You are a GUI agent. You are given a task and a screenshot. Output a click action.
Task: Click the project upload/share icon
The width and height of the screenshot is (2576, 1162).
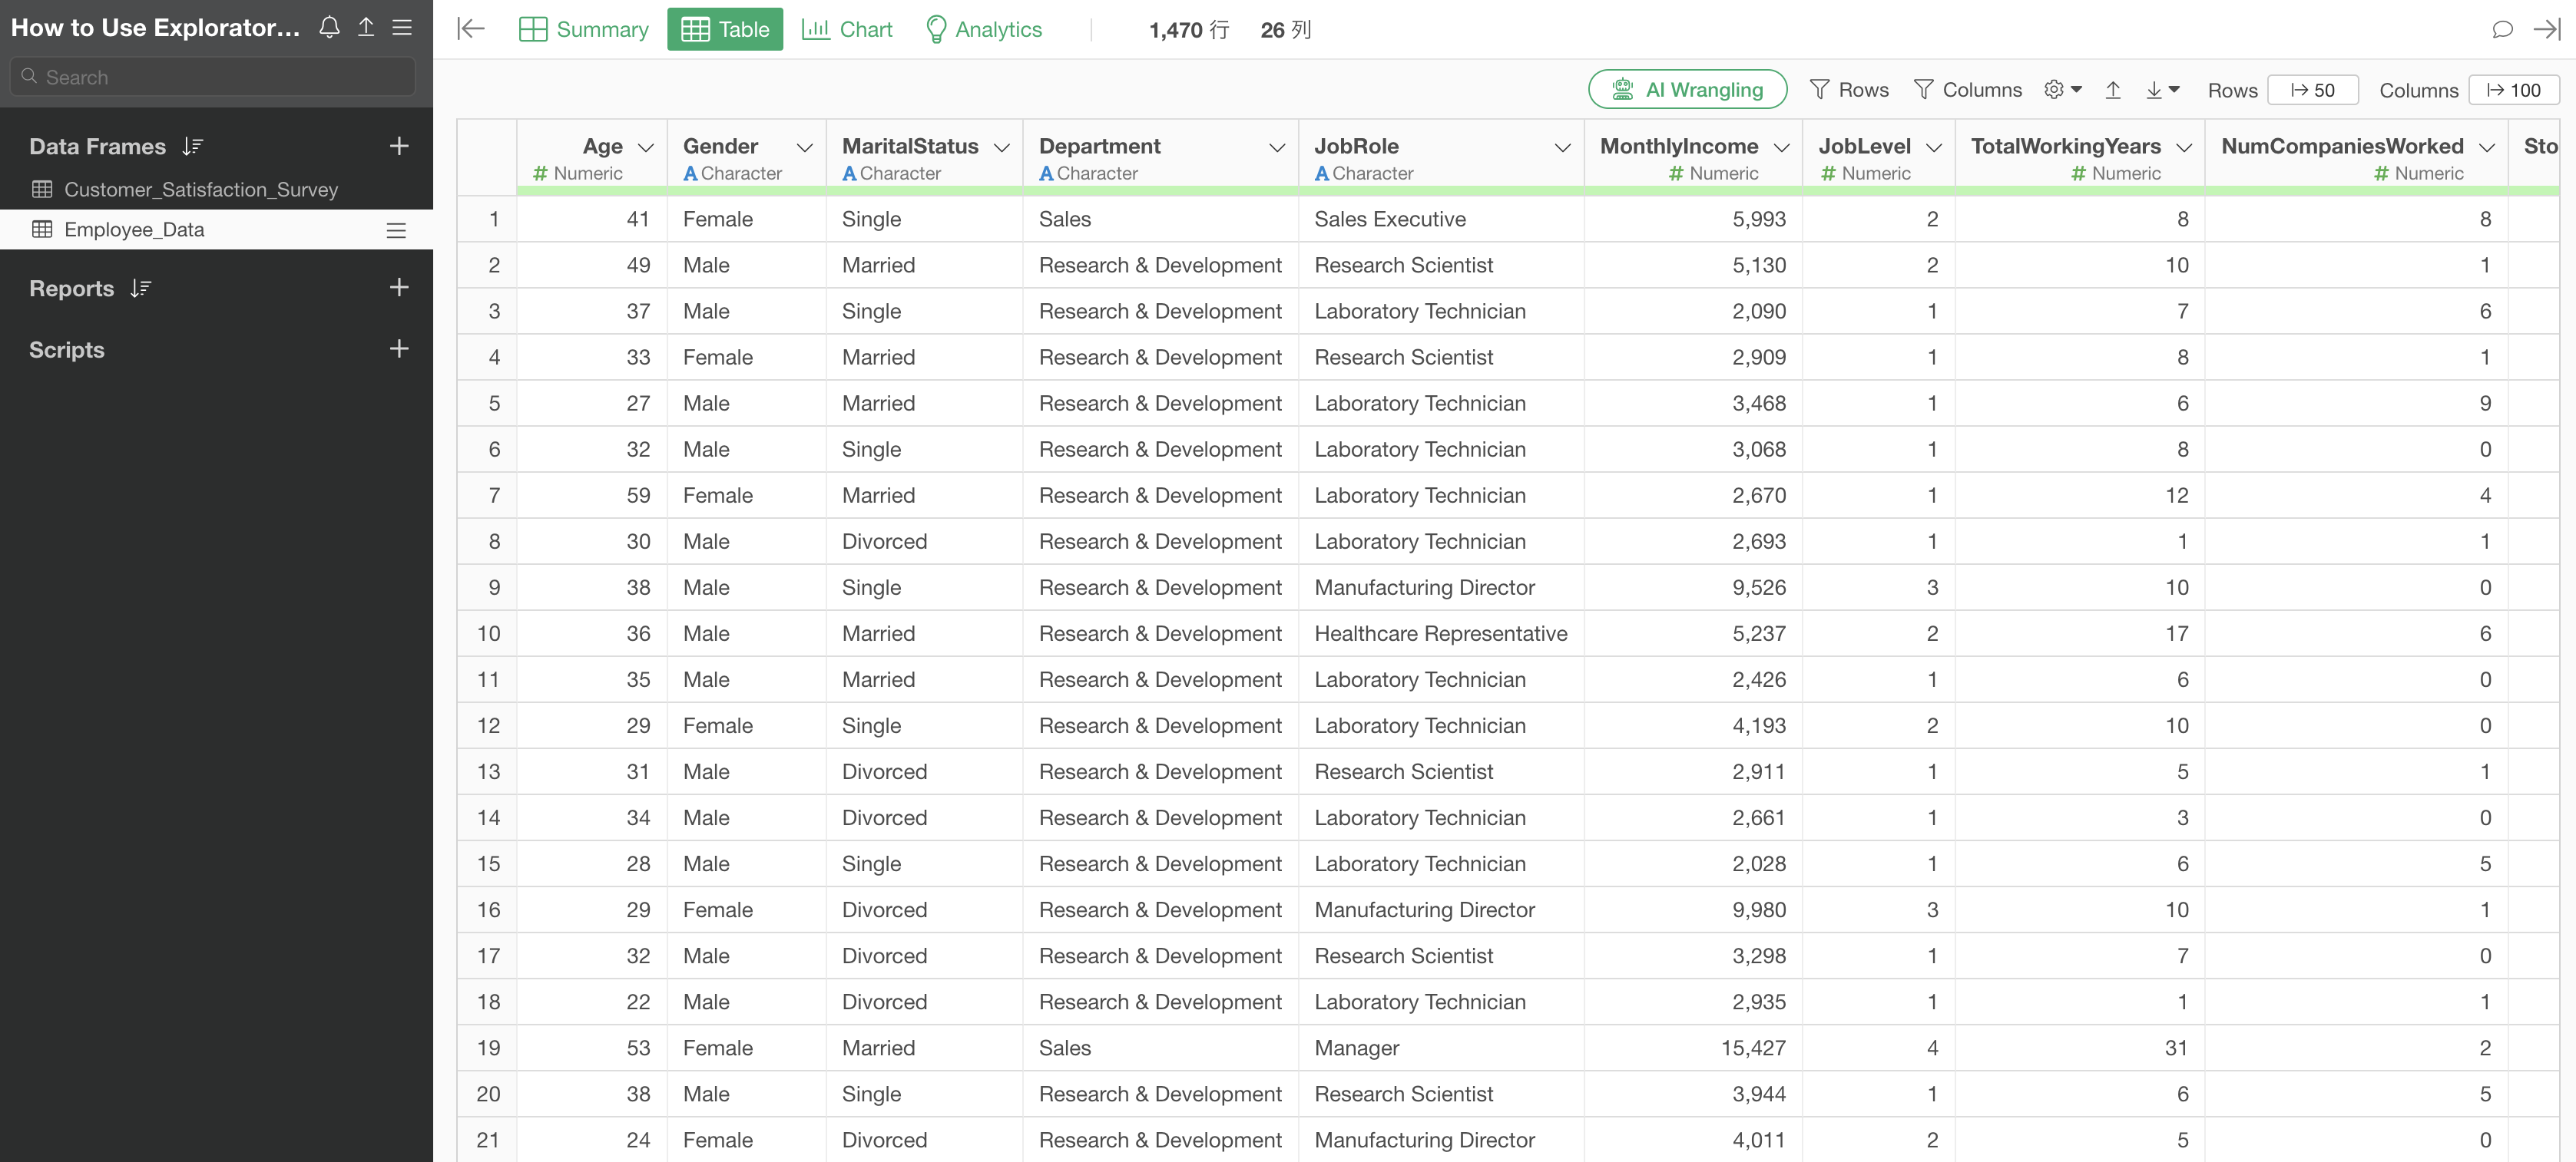[x=366, y=27]
